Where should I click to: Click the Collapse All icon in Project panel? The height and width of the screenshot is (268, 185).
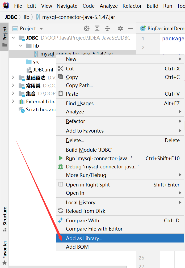(x=107, y=28)
